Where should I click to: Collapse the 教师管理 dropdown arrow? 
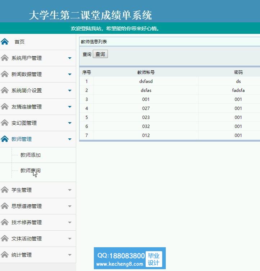[x=70, y=139]
